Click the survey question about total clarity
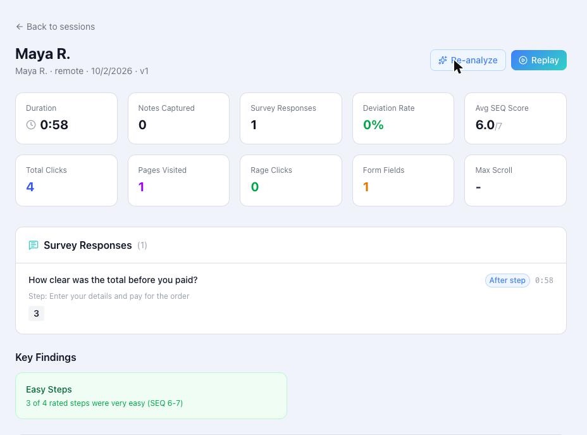The image size is (587, 435). (x=113, y=280)
